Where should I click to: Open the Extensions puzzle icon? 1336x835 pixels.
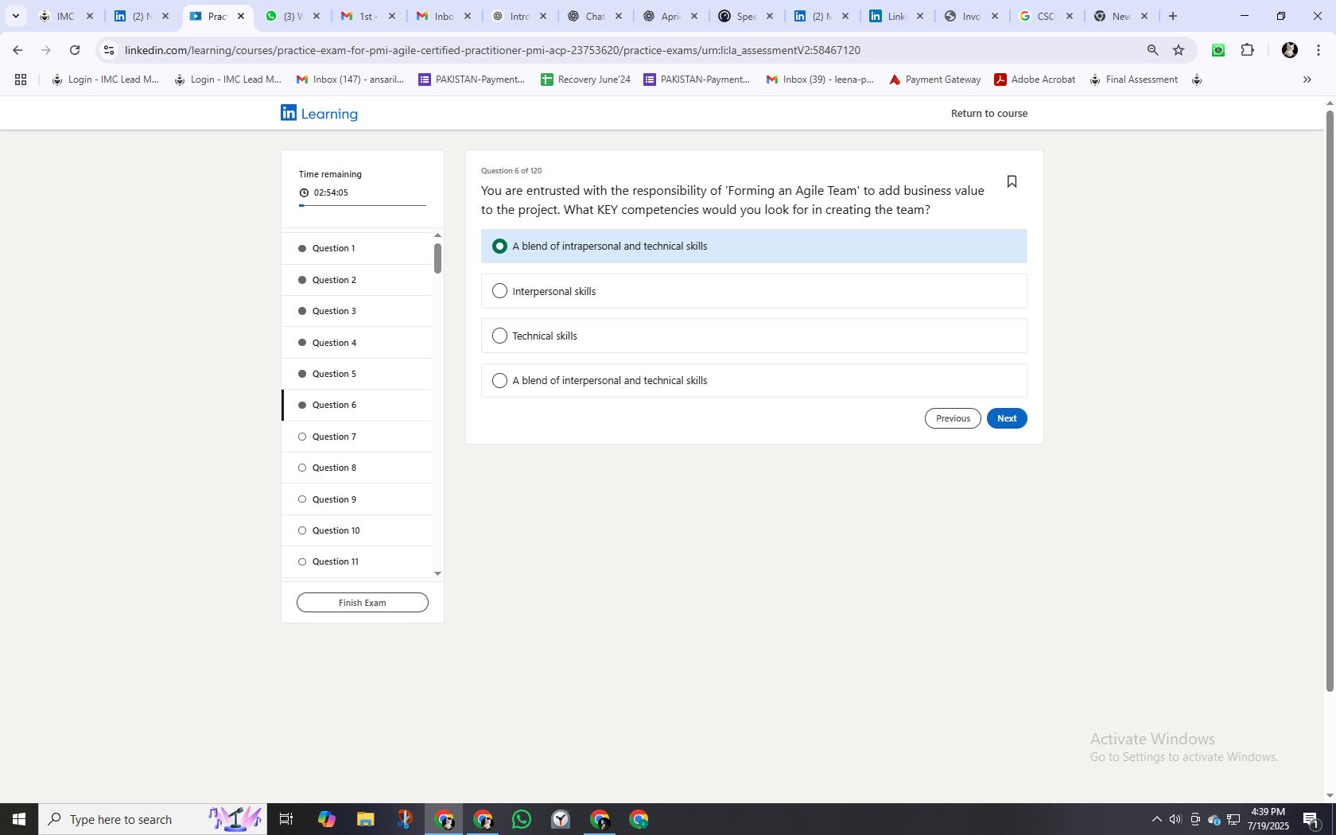coord(1247,50)
